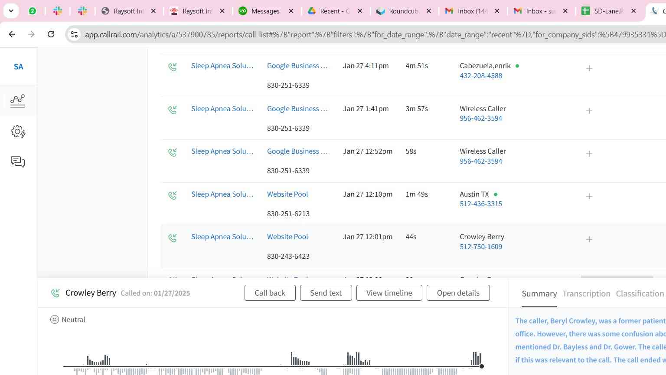Viewport: 666px width, 375px height.
Task: Click the Neutral sentiment face icon
Action: click(x=55, y=319)
